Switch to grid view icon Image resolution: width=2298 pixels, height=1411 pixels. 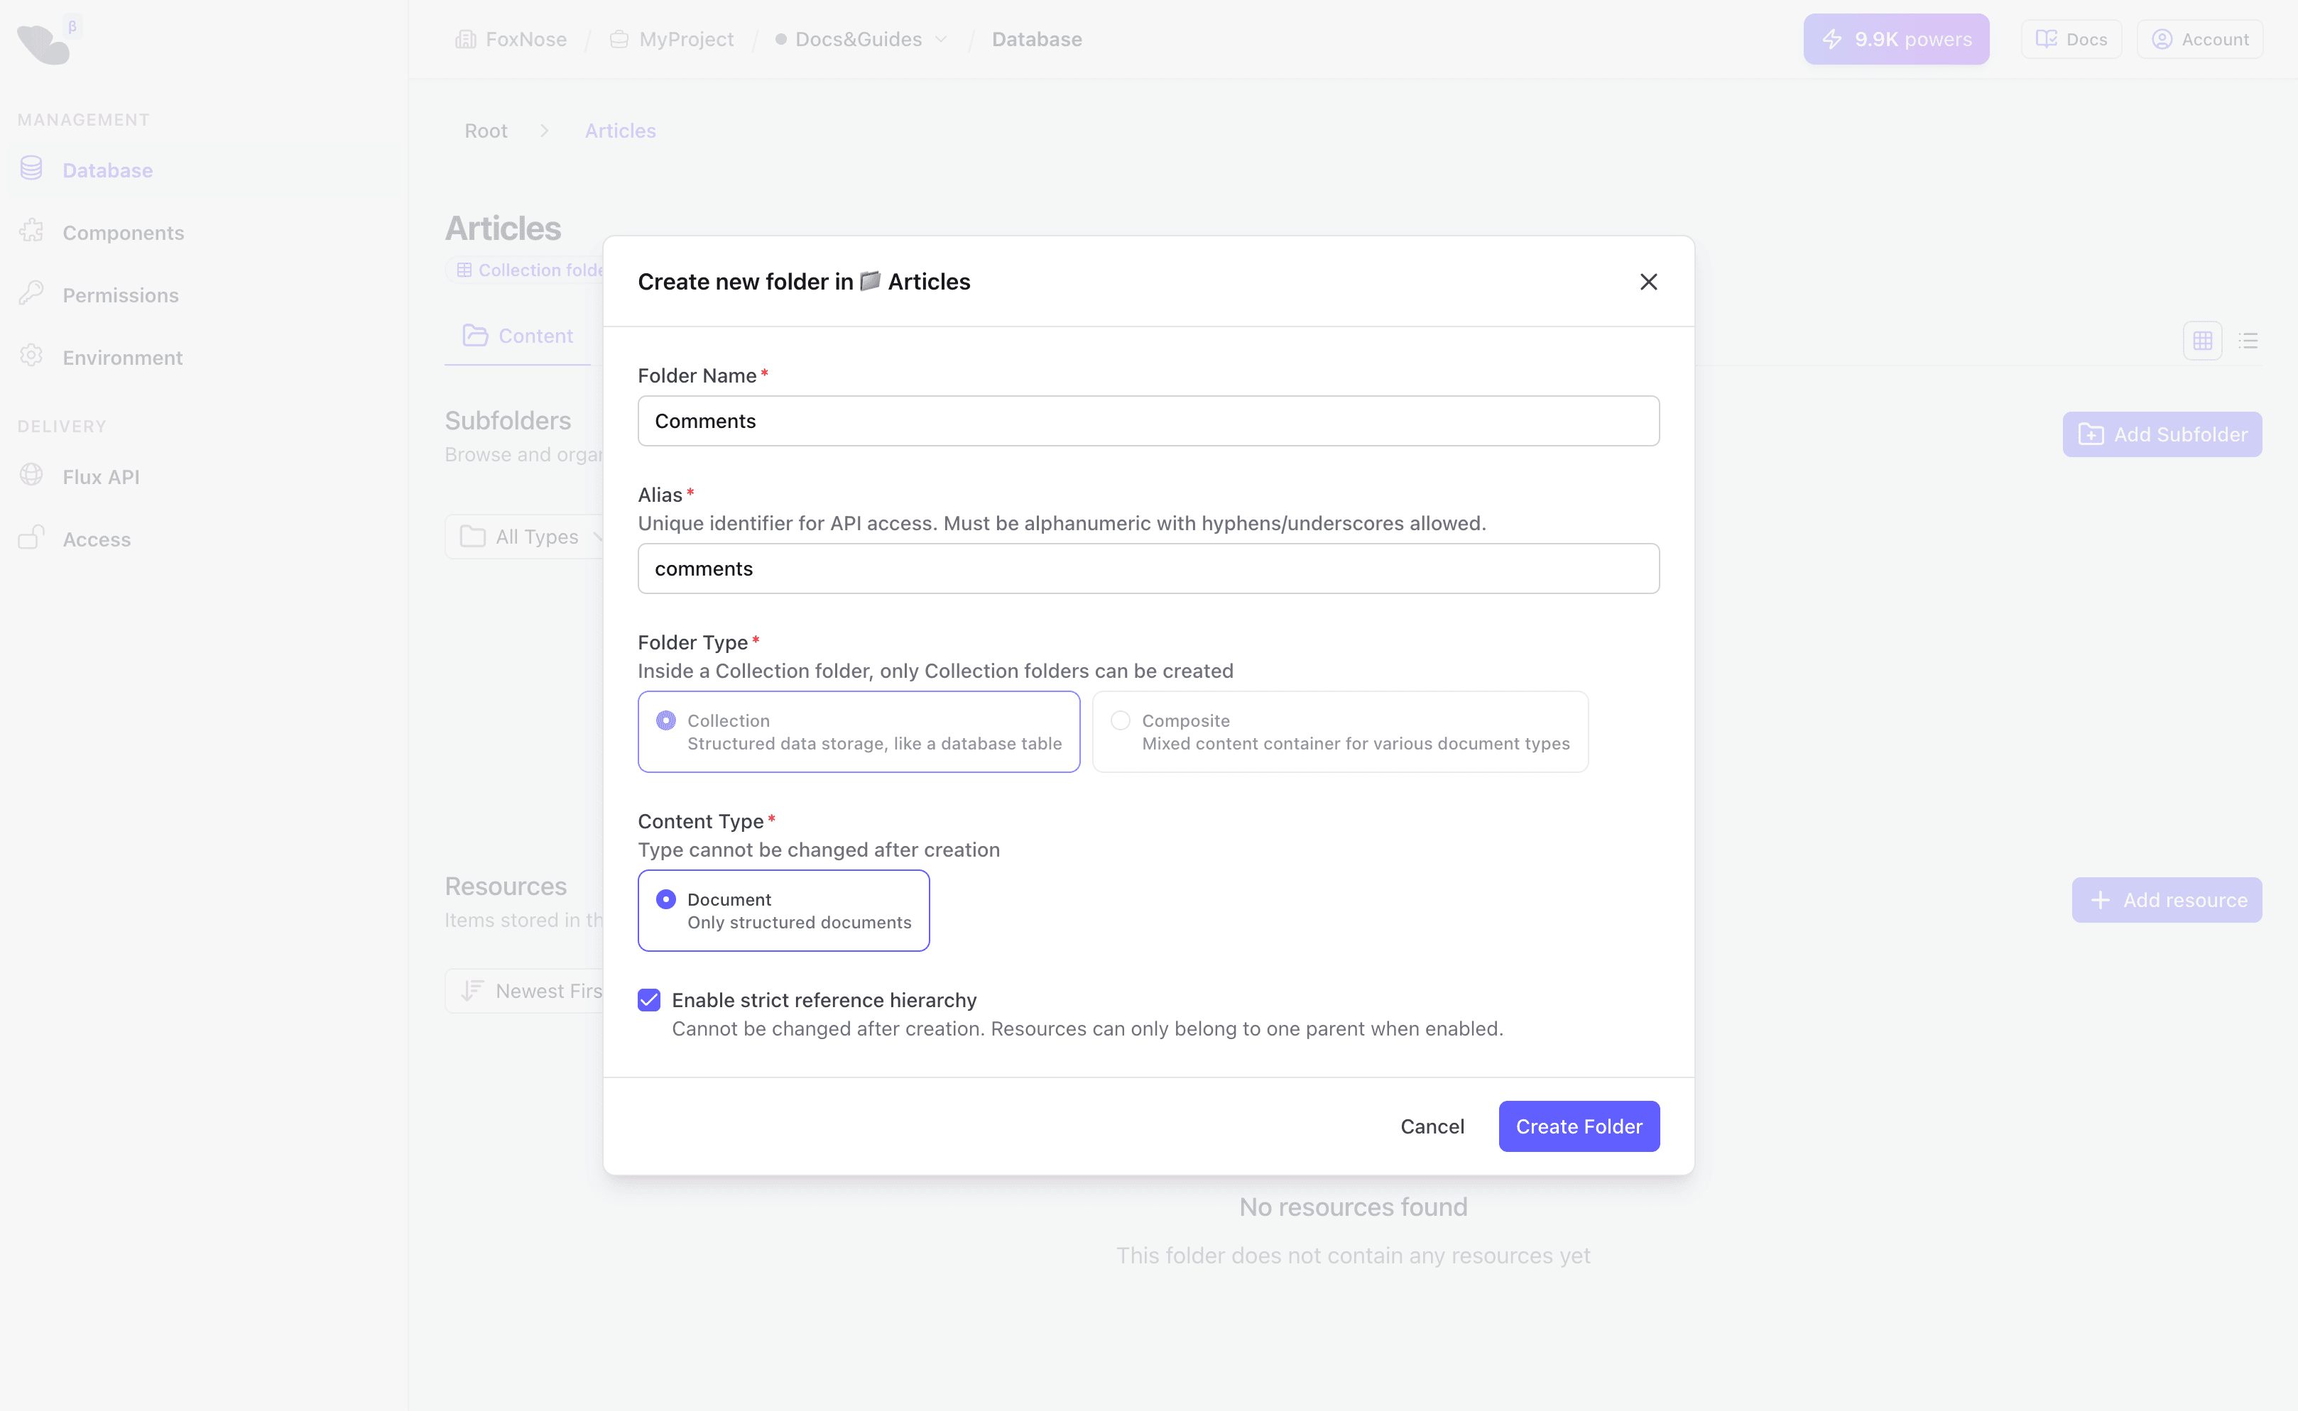coord(2202,341)
